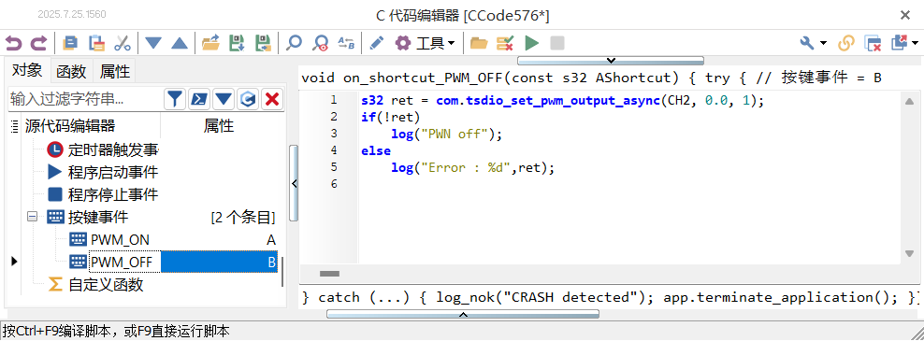Collapse the left panel with the splitter arrow
The width and height of the screenshot is (924, 341).
[295, 184]
